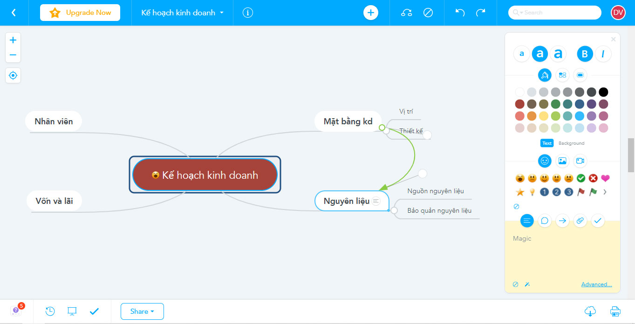Click the history clock icon

pyautogui.click(x=50, y=311)
